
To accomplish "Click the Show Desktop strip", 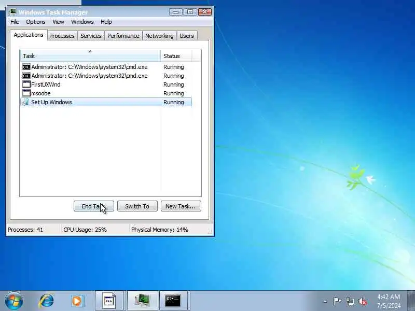I will 411,301.
